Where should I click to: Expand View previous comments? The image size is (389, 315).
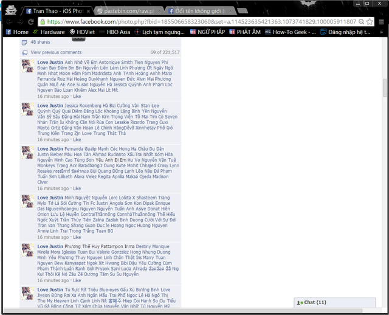[56, 52]
